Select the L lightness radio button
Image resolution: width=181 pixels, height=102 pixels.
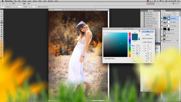[144, 46]
